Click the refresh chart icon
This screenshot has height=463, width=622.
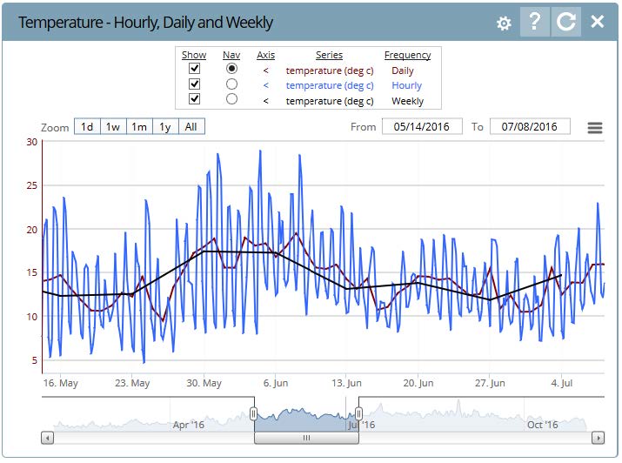(565, 23)
